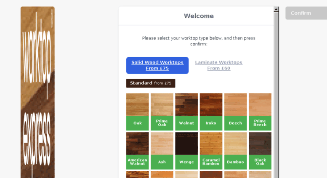This screenshot has height=178, width=327.
Task: Select the Black Oak swatch
Action: (x=260, y=151)
